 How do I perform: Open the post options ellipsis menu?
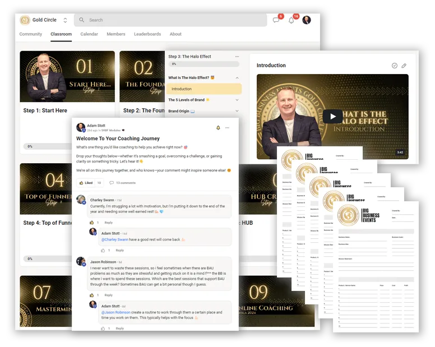click(x=227, y=128)
